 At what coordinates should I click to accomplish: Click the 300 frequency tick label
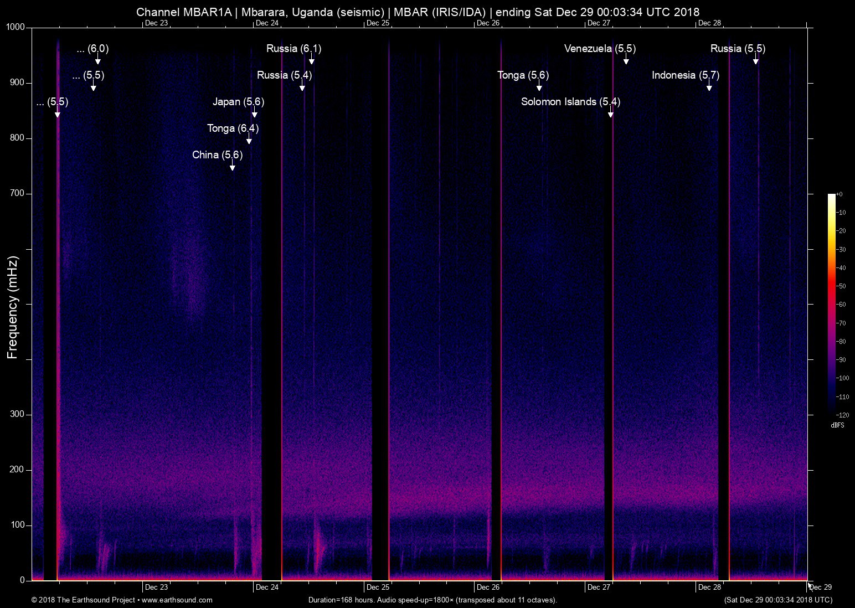pos(17,414)
